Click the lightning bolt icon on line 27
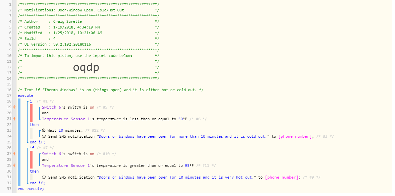 [14, 154]
